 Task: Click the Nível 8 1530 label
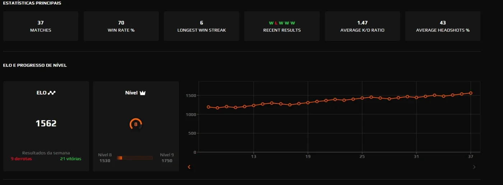point(105,158)
